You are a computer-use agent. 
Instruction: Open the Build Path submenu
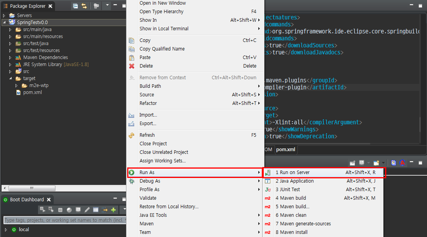(195, 86)
